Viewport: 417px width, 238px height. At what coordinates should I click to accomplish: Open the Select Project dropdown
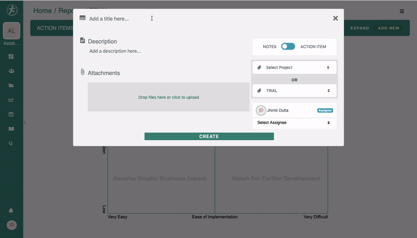click(295, 68)
